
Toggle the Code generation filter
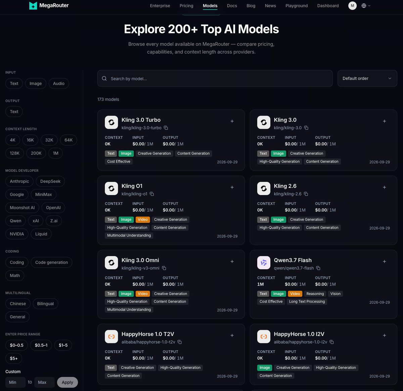point(52,262)
